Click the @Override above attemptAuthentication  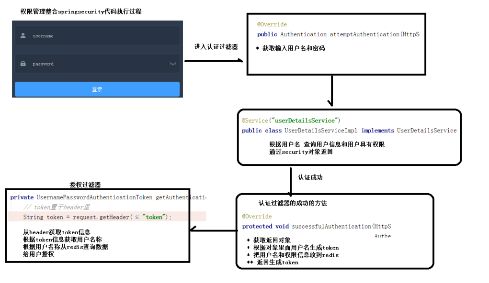pyautogui.click(x=272, y=24)
